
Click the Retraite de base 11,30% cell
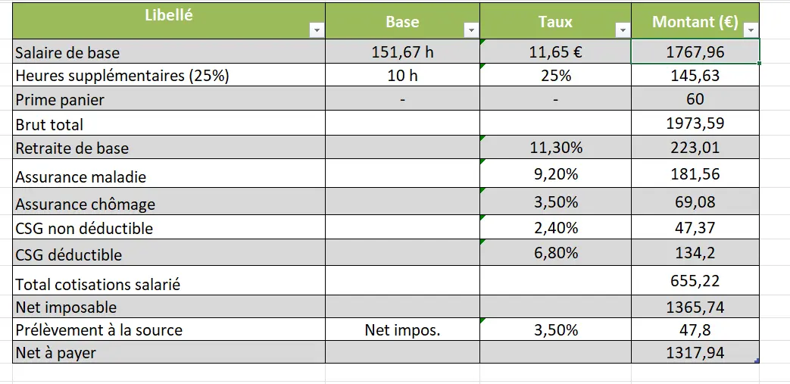pyautogui.click(x=555, y=148)
